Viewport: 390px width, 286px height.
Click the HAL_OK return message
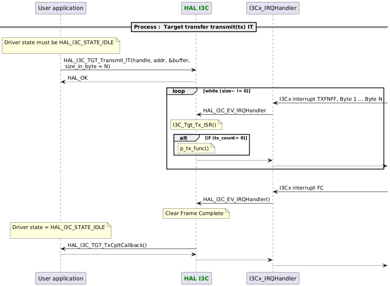[x=78, y=78]
